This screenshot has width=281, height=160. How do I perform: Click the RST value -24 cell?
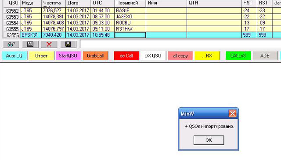[x=249, y=10]
